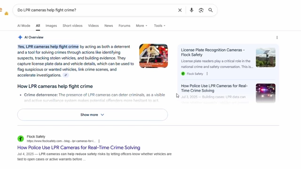Click the 'AI Overview' label
301x169 pixels.
coord(34,38)
